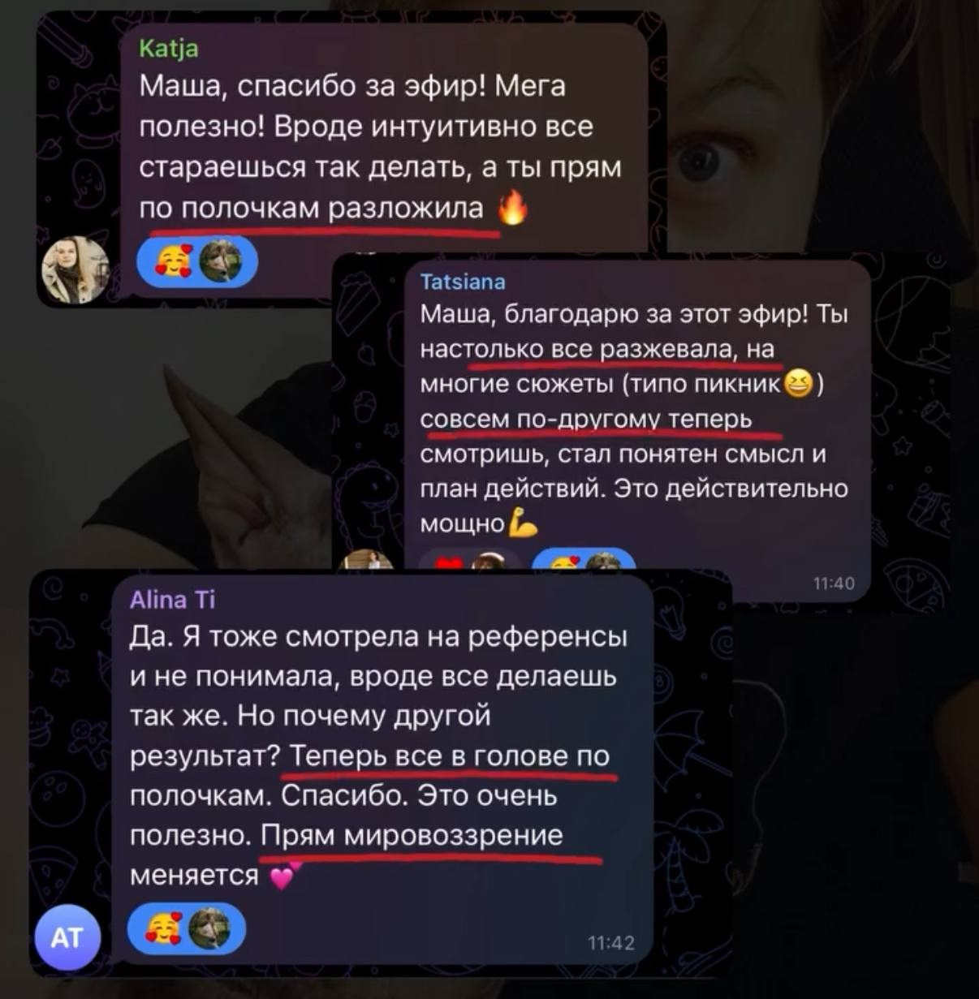The image size is (979, 999).
Task: Open sender name Tatsiana
Action: 463,282
